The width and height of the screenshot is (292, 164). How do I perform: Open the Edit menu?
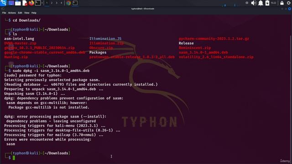pyautogui.click(x=20, y=13)
